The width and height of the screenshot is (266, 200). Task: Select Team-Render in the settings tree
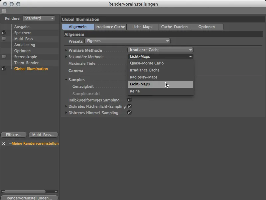tap(27, 63)
